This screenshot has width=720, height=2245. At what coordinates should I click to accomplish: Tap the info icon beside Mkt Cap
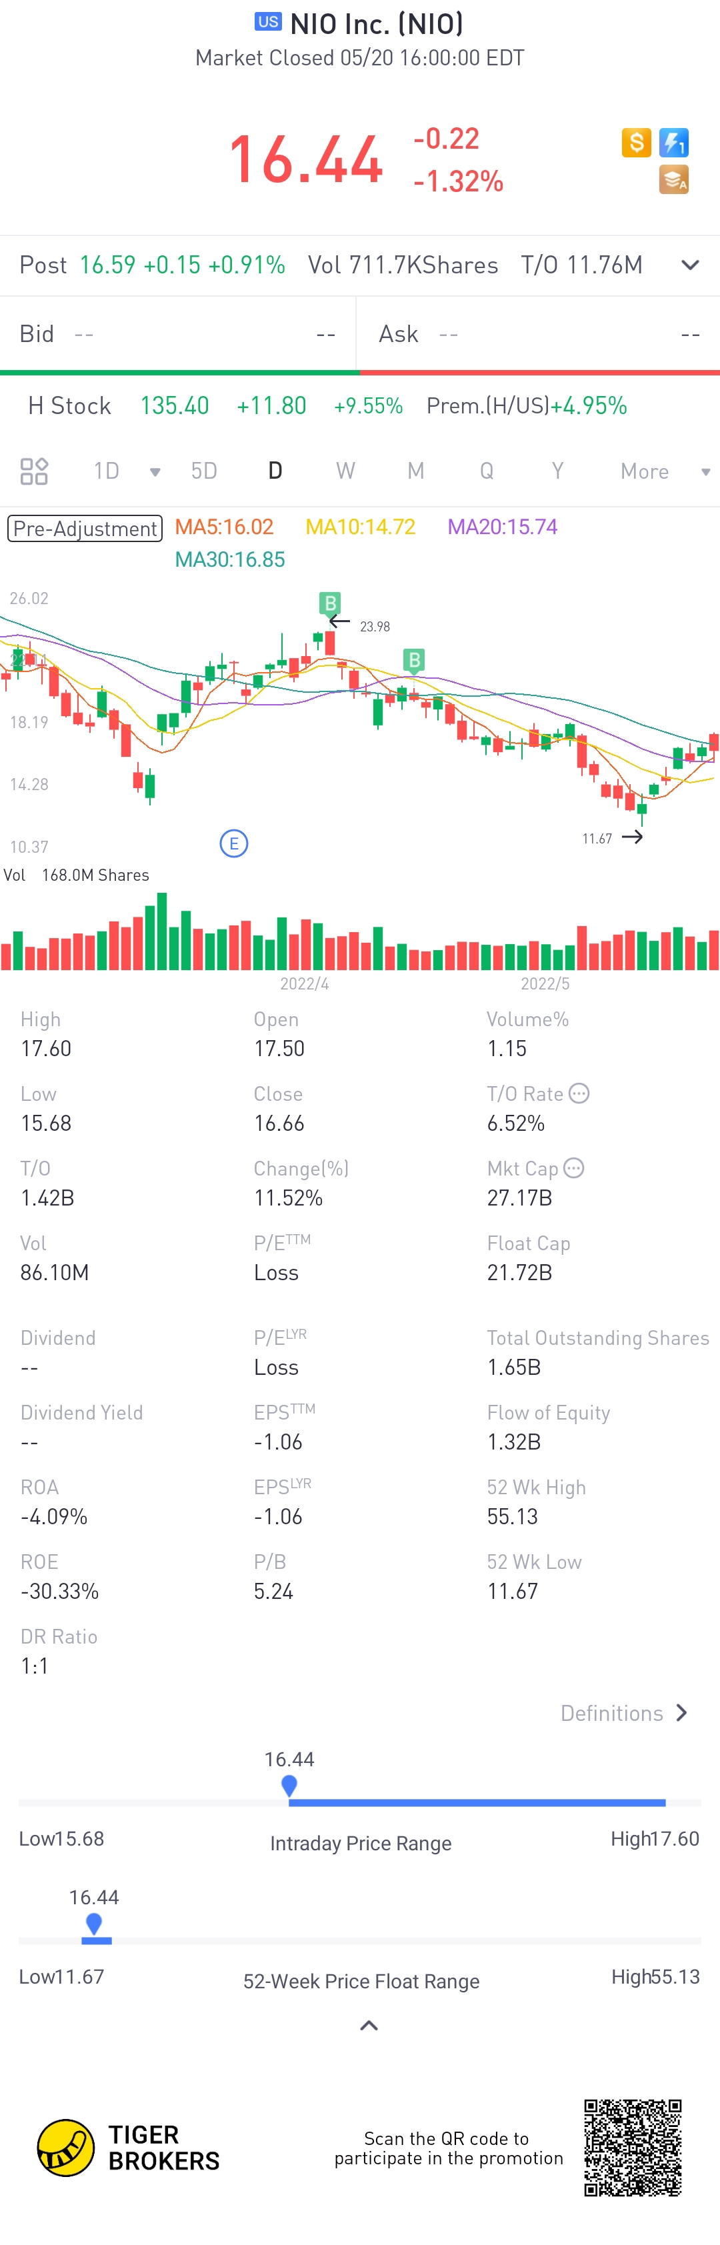[573, 1168]
